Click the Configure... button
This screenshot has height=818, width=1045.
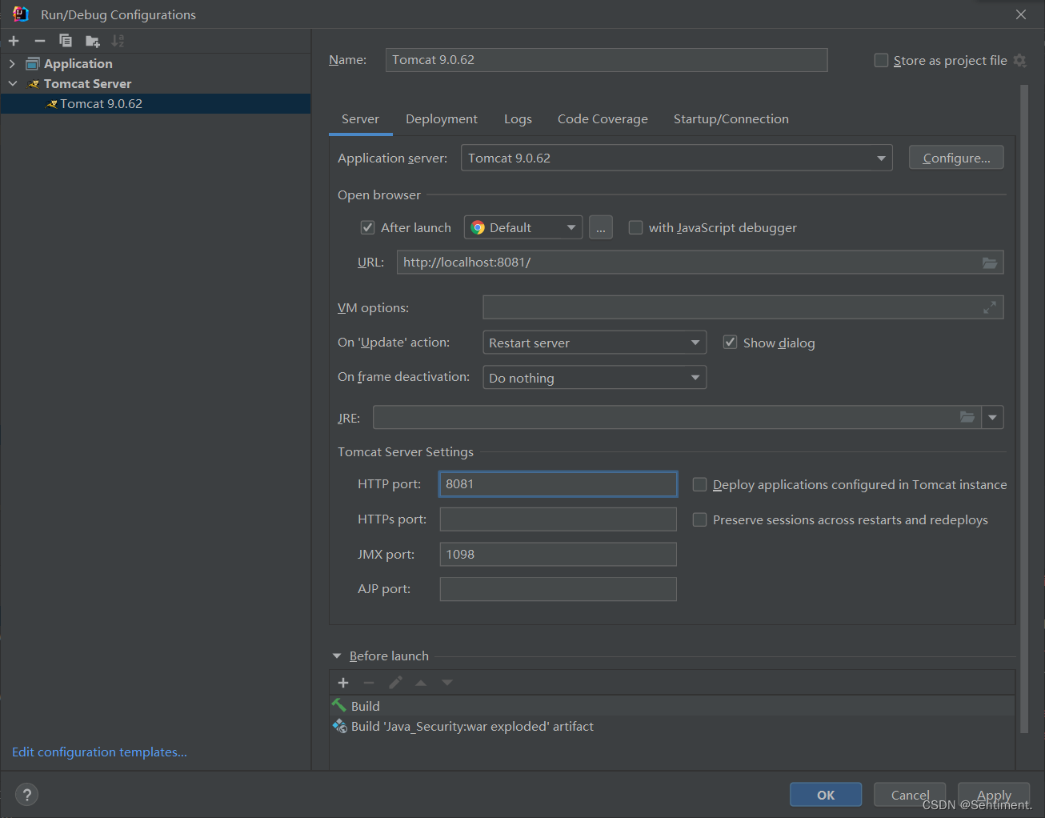956,158
